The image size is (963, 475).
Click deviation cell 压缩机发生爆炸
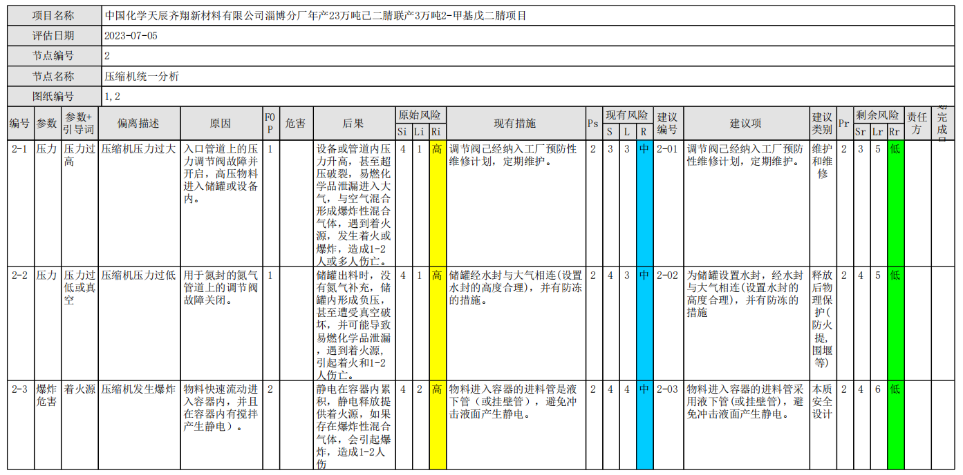pos(140,424)
